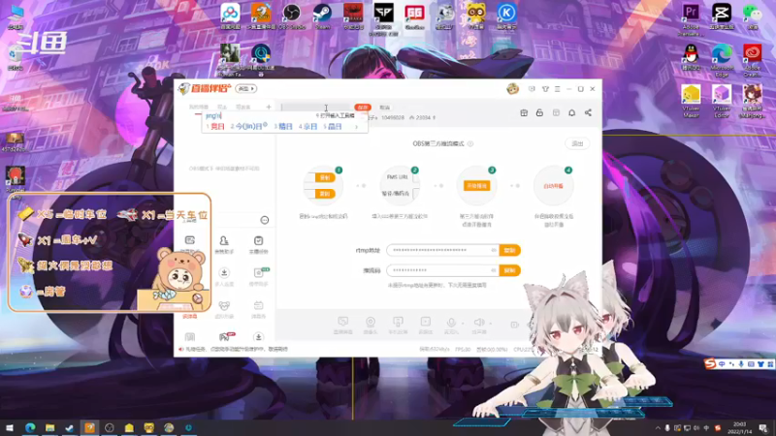Select IME candidate 1 竟日

(x=215, y=127)
